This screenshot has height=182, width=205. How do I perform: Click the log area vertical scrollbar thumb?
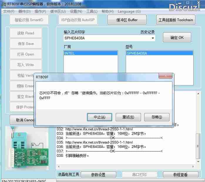point(198,146)
